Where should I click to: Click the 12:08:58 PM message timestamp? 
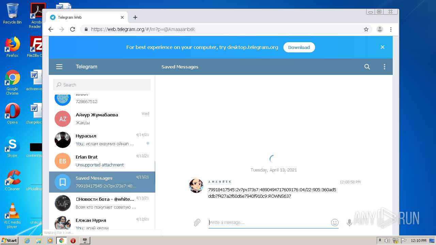pyautogui.click(x=350, y=182)
